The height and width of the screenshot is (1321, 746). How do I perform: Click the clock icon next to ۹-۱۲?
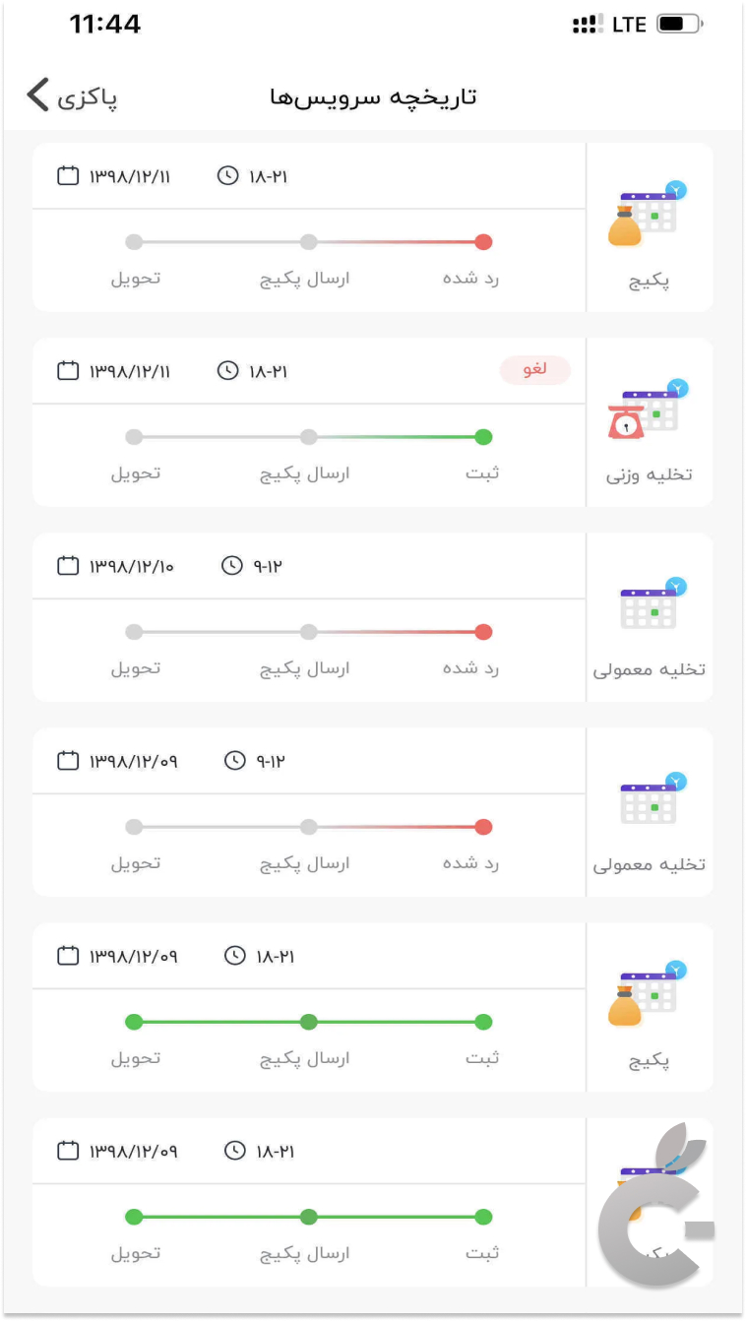click(x=233, y=566)
